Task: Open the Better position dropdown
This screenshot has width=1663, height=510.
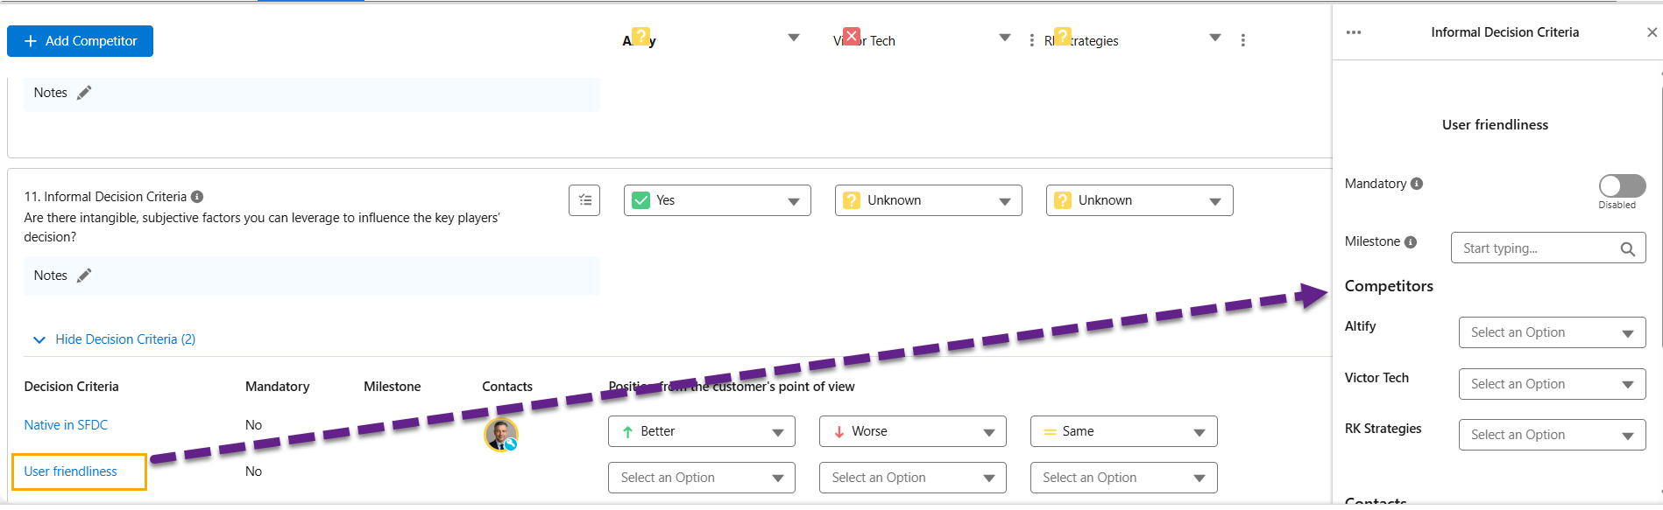Action: click(x=701, y=431)
